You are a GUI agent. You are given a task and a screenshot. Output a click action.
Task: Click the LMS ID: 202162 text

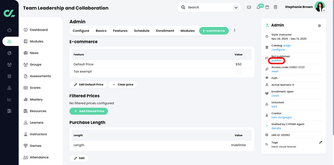(281, 135)
